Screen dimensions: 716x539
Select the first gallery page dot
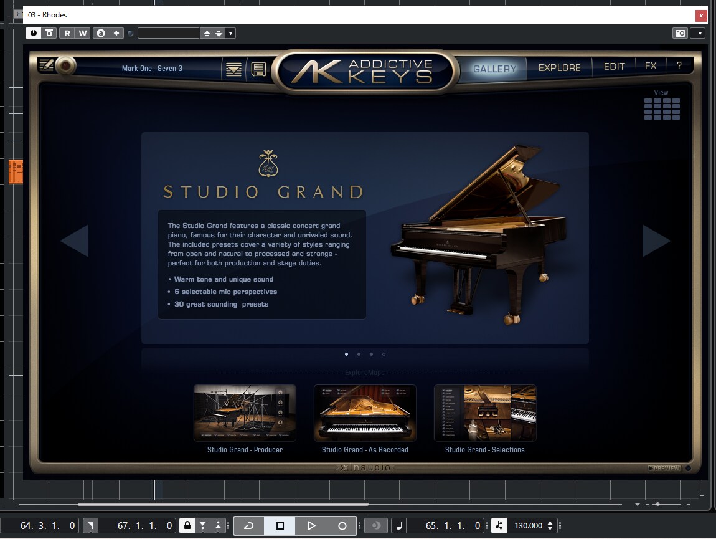coord(347,354)
